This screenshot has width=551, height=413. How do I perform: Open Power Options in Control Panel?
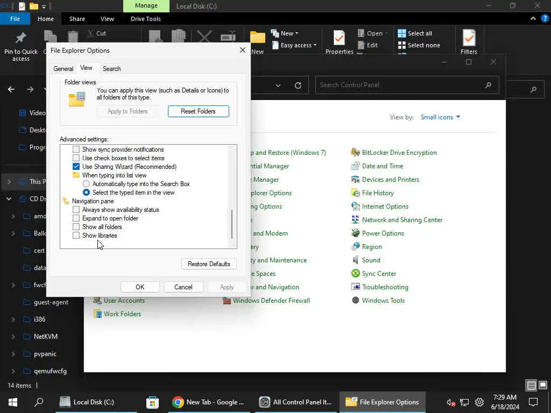[x=378, y=233]
